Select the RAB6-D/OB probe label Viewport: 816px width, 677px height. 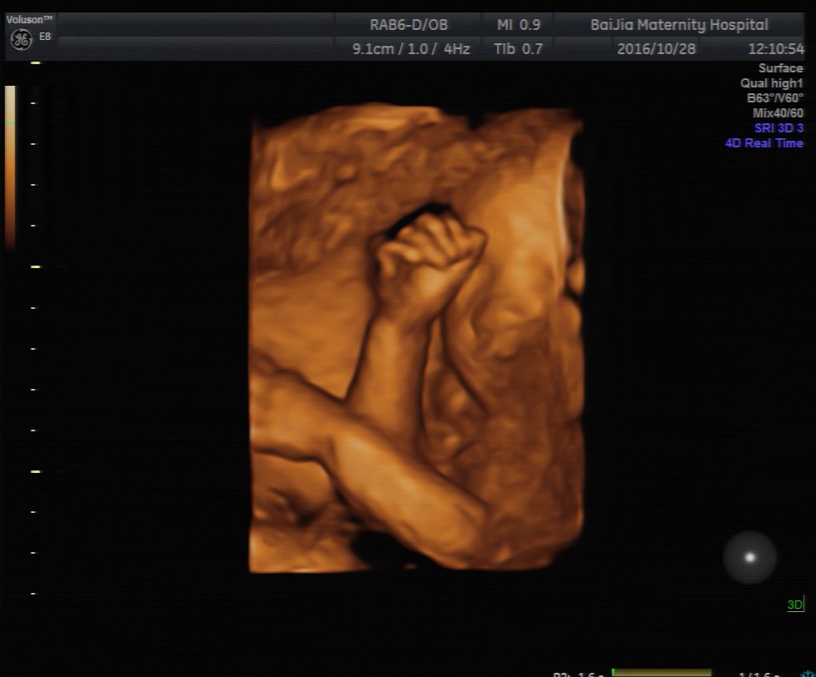408,25
